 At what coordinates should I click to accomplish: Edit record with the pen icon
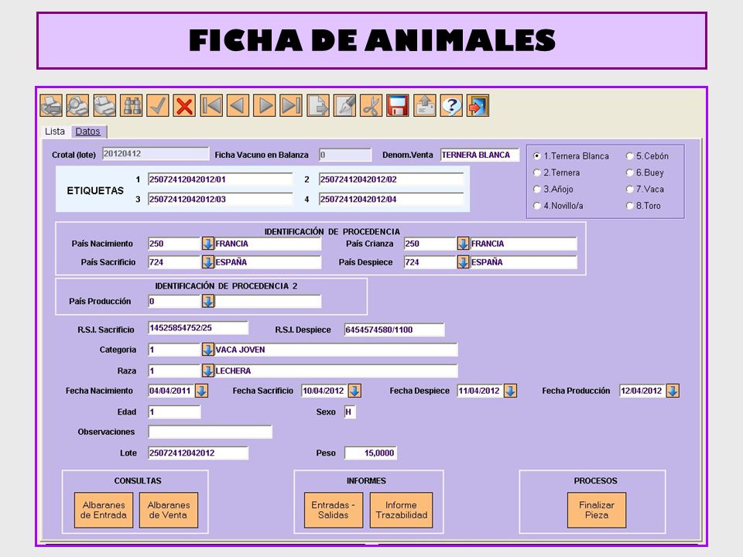344,106
